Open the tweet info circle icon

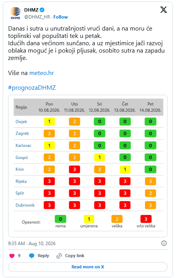pos(164,243)
